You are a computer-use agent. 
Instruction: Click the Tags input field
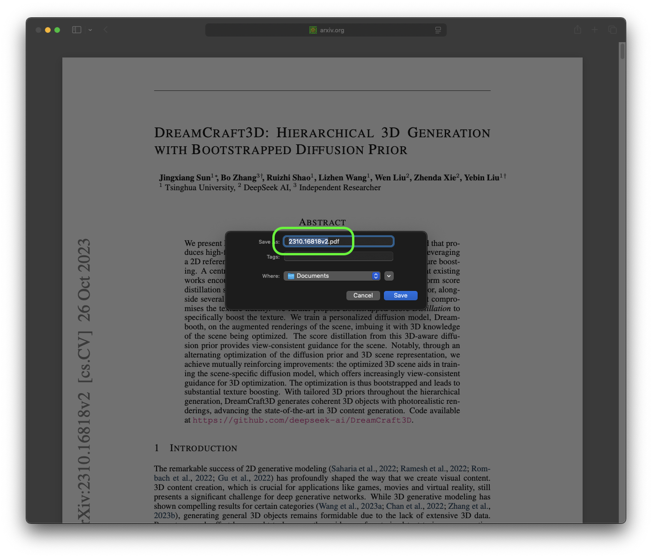tap(338, 256)
